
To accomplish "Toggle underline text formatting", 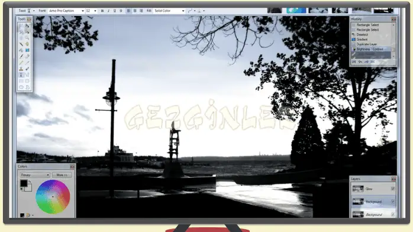I will 115,11.
